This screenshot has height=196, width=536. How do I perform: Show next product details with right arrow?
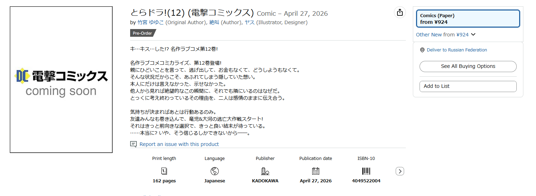click(x=400, y=171)
